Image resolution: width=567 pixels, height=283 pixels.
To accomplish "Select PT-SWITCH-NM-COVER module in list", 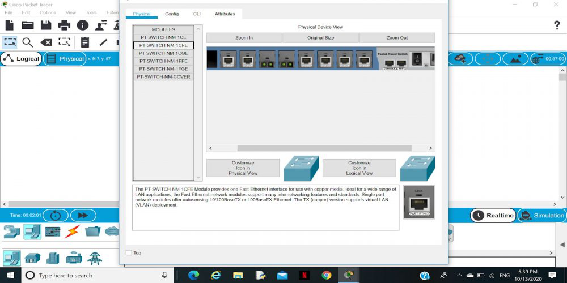I will pyautogui.click(x=163, y=76).
